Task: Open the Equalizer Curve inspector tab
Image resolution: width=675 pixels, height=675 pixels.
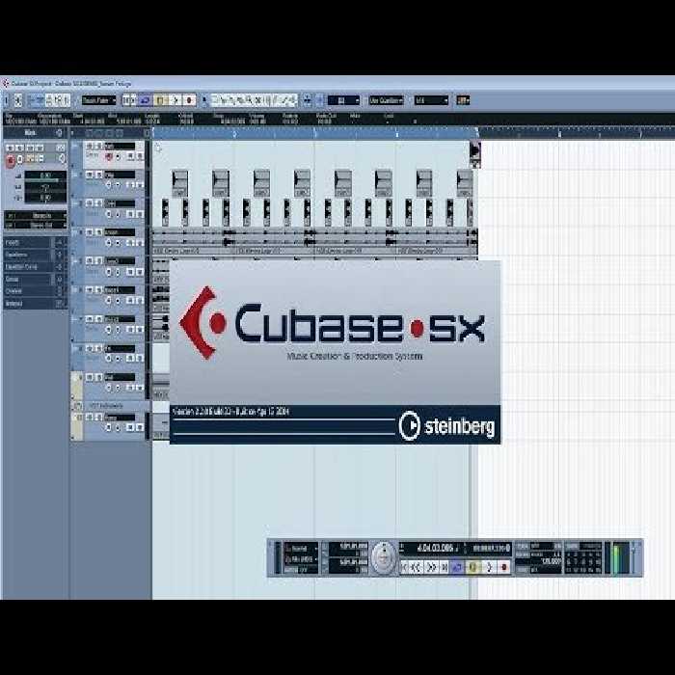Action: [35, 267]
